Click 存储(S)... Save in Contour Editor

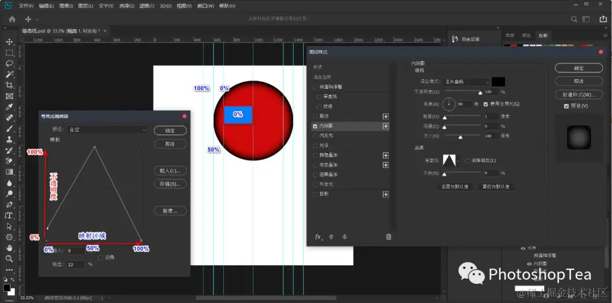click(x=170, y=184)
